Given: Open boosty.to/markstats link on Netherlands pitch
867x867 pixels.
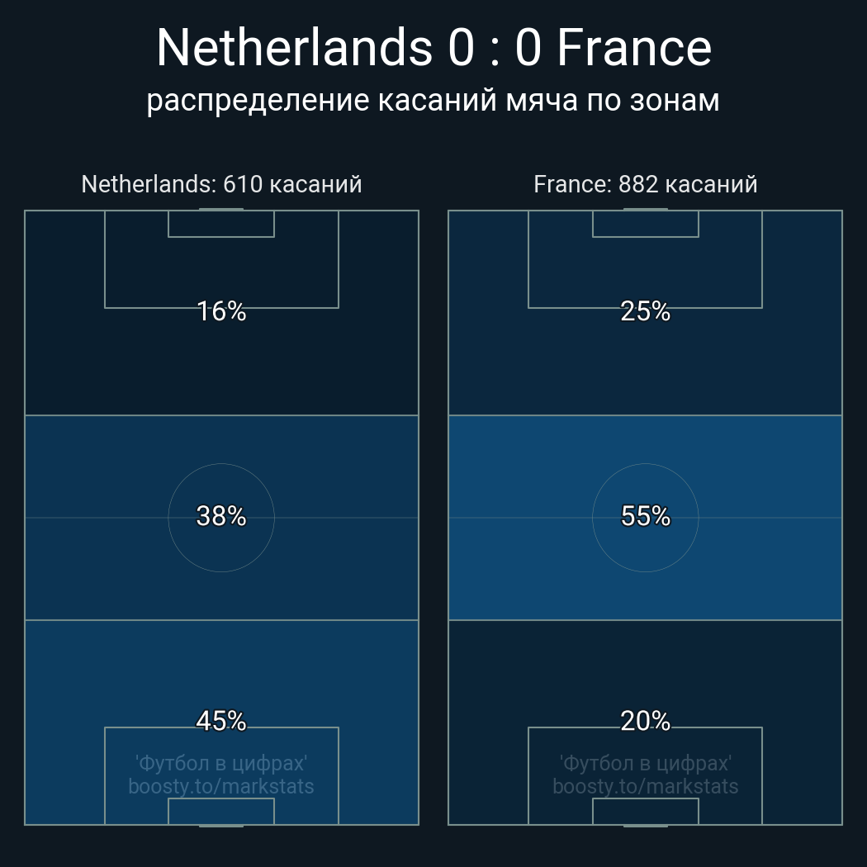Looking at the screenshot, I should (x=221, y=786).
